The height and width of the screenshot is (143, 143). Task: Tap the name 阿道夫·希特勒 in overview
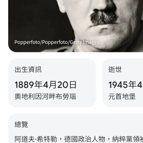click(36, 139)
